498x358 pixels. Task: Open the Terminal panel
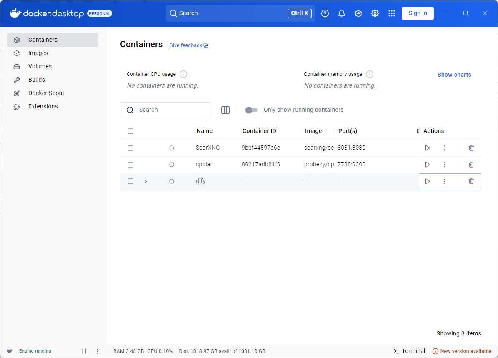pyautogui.click(x=409, y=351)
